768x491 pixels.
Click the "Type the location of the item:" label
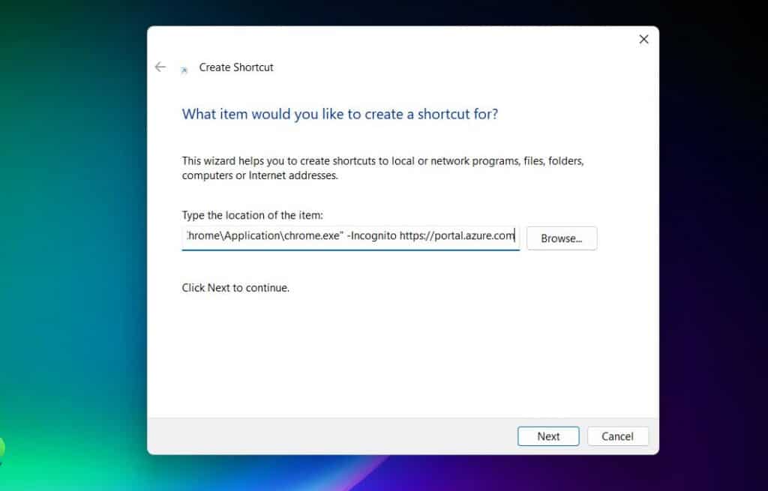tap(252, 215)
